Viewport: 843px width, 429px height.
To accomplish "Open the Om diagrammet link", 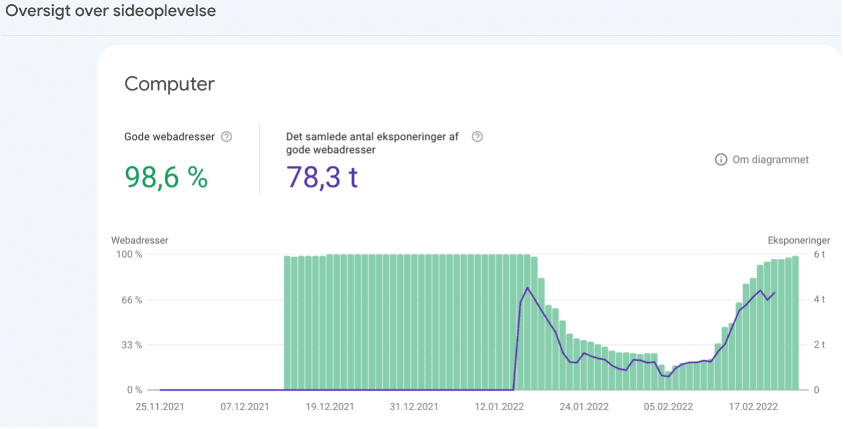I will pos(770,160).
